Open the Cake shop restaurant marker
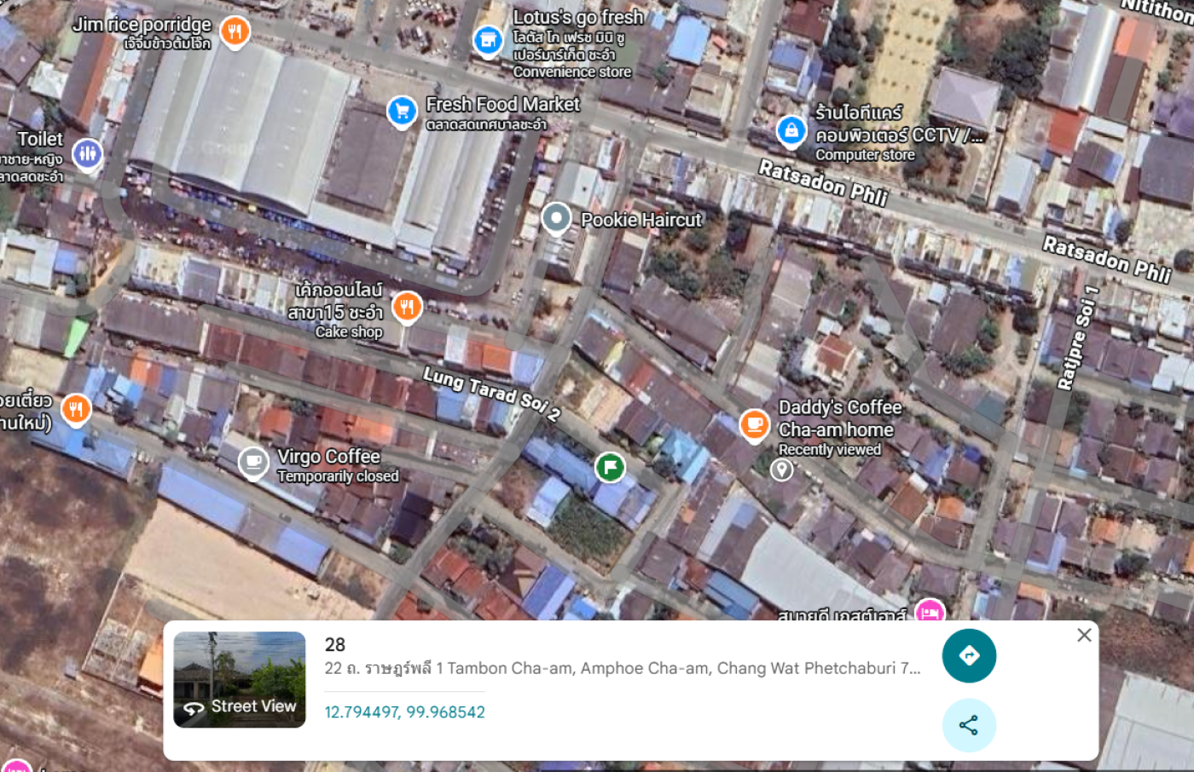 click(x=407, y=307)
